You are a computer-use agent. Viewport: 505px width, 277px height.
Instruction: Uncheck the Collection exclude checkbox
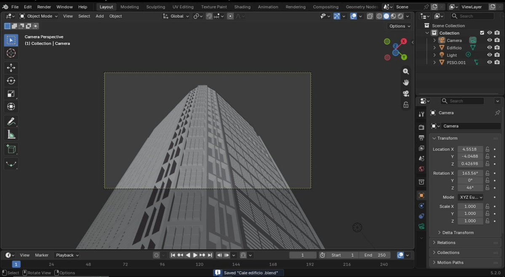click(482, 33)
